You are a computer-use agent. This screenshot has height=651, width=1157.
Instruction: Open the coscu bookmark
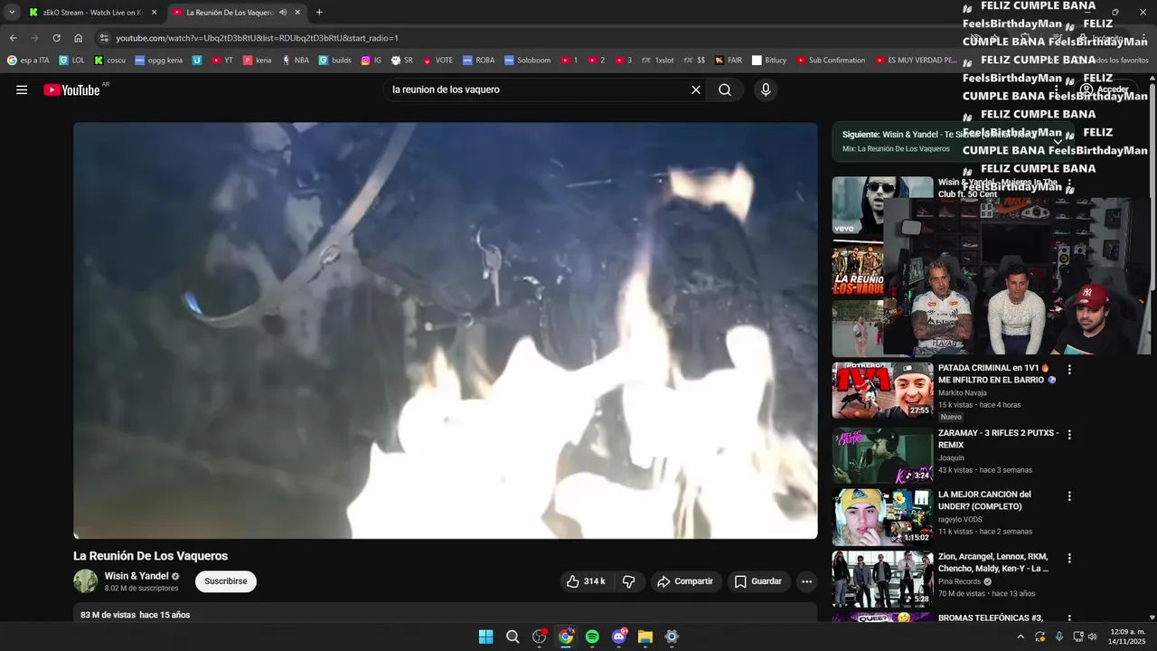click(109, 61)
